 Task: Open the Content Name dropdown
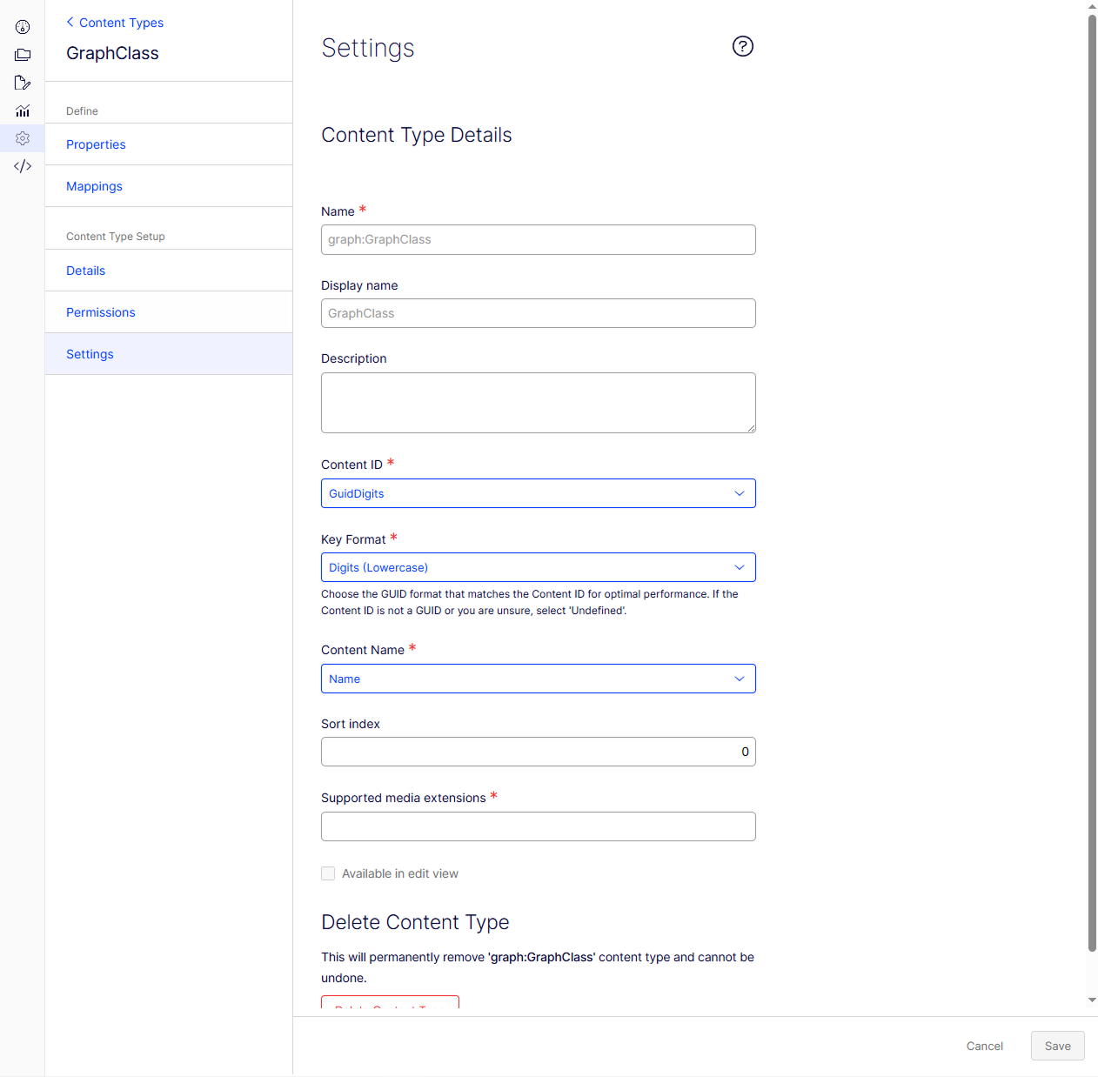click(538, 679)
